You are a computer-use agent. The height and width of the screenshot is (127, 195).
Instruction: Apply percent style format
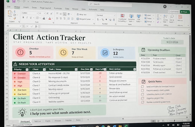click(x=103, y=20)
